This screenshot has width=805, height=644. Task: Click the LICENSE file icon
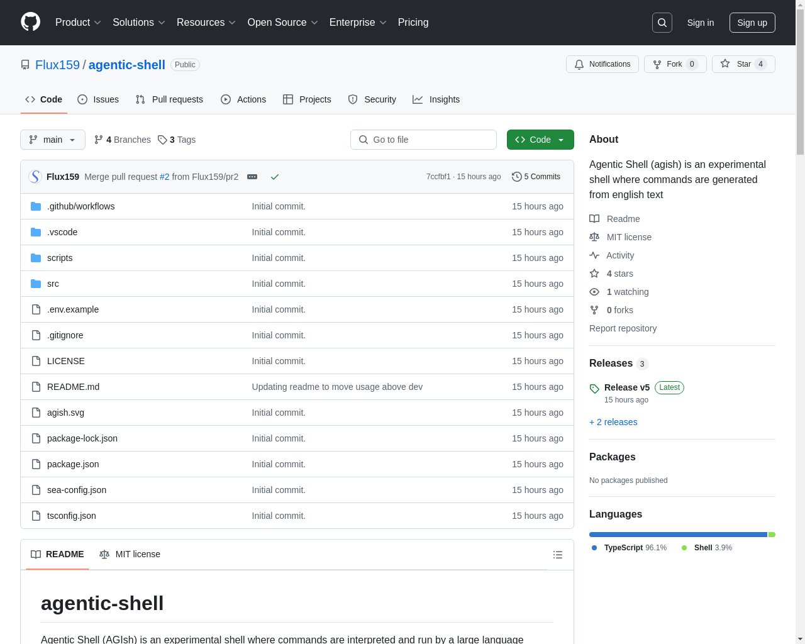click(36, 361)
